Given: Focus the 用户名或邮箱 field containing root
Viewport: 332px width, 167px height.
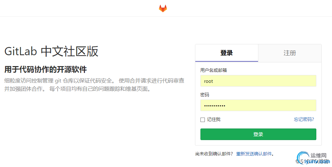Looking at the screenshot, I should (258, 81).
